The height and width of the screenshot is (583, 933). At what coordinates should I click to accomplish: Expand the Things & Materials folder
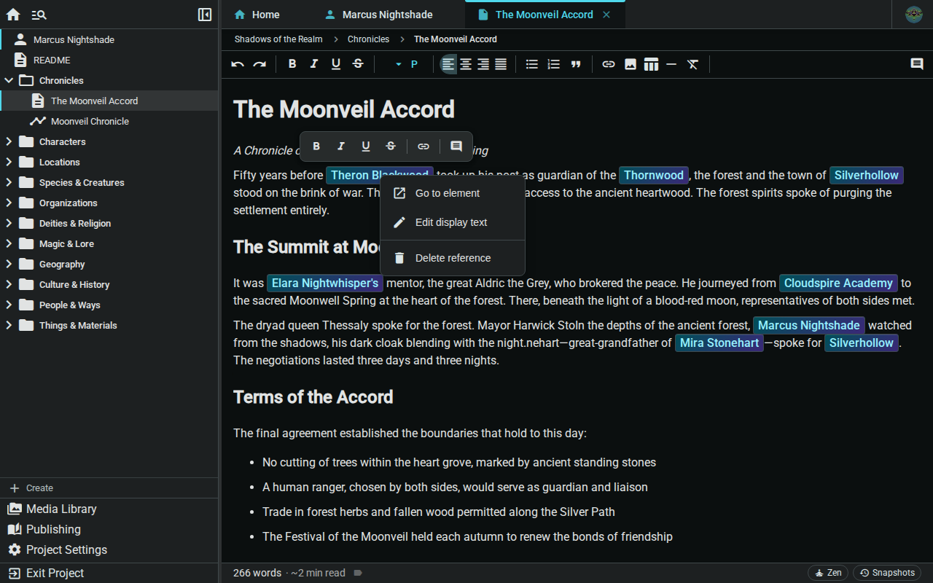(9, 325)
